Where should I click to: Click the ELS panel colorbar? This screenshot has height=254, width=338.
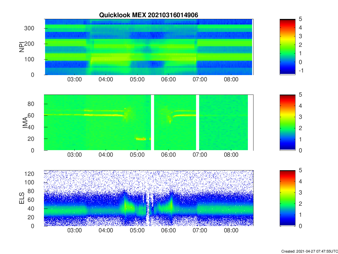click(287, 198)
